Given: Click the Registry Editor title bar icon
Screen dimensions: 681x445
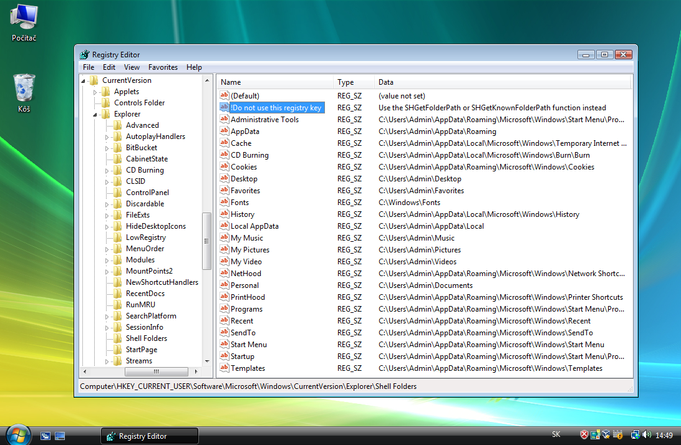Looking at the screenshot, I should tap(85, 55).
